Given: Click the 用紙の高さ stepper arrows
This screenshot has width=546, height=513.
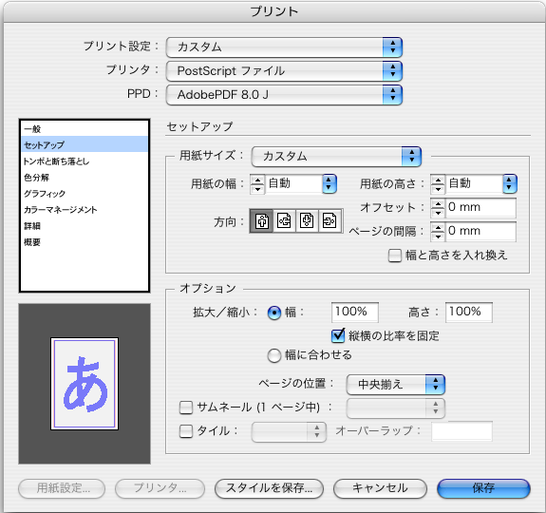Looking at the screenshot, I should pos(438,184).
